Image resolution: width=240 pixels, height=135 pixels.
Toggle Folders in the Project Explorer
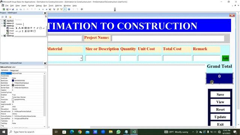tap(10, 17)
